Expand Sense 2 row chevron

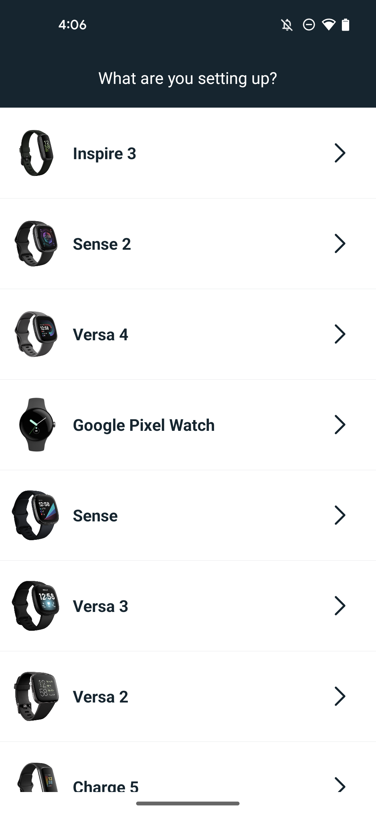[339, 243]
